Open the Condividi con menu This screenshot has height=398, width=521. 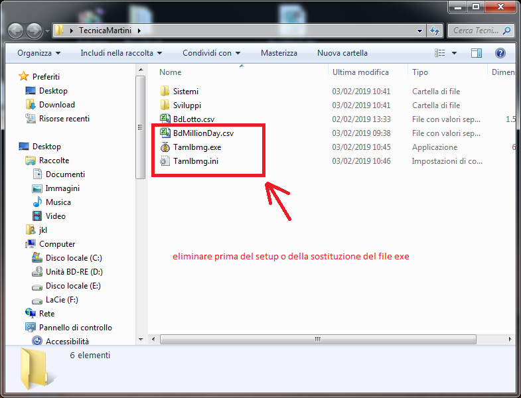(x=211, y=53)
